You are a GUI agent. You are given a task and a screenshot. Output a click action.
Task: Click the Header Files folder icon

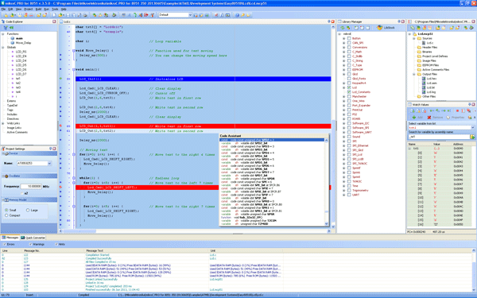419,48
